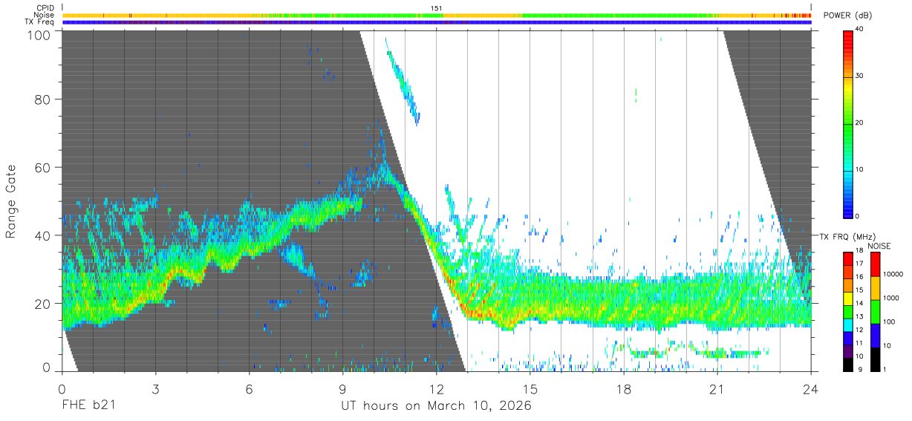Click the 16 label on TX FRQ scale
The height and width of the screenshot is (421, 912).
tap(859, 277)
